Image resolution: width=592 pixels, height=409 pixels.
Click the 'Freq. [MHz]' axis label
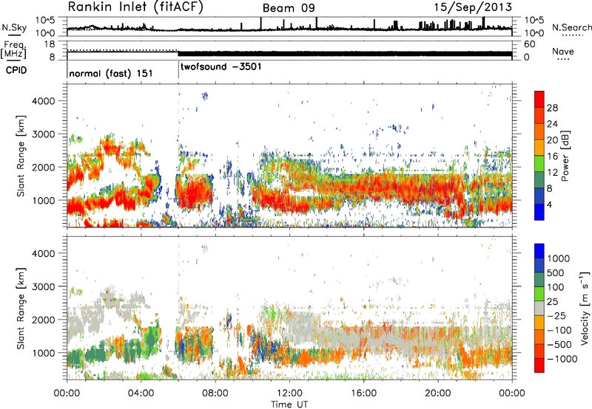click(13, 49)
